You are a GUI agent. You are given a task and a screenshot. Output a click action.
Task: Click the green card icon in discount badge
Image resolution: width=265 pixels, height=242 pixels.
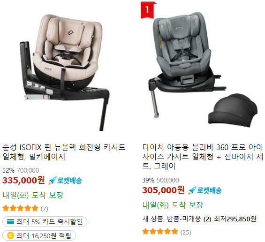tap(10, 221)
